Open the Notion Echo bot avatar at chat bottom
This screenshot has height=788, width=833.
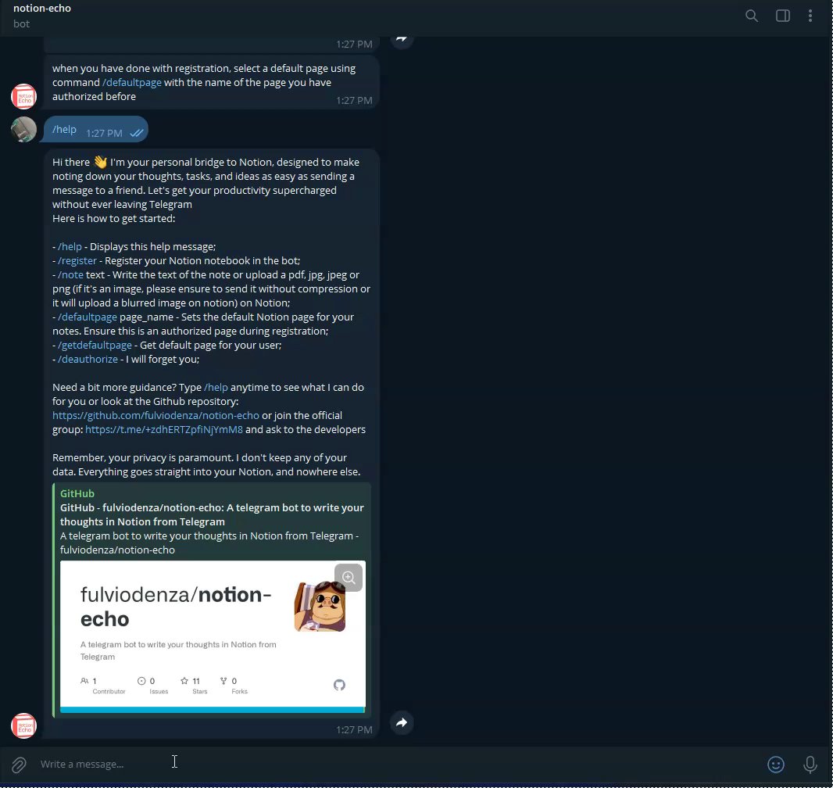(x=24, y=725)
